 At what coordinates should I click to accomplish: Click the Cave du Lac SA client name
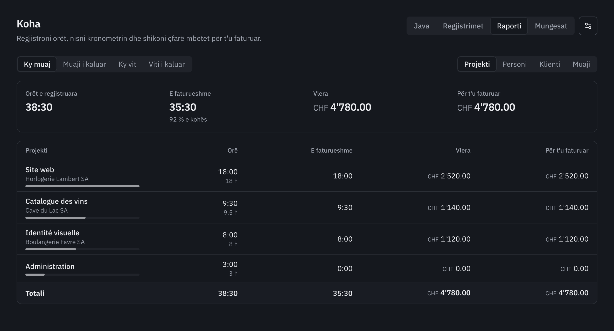coord(46,210)
